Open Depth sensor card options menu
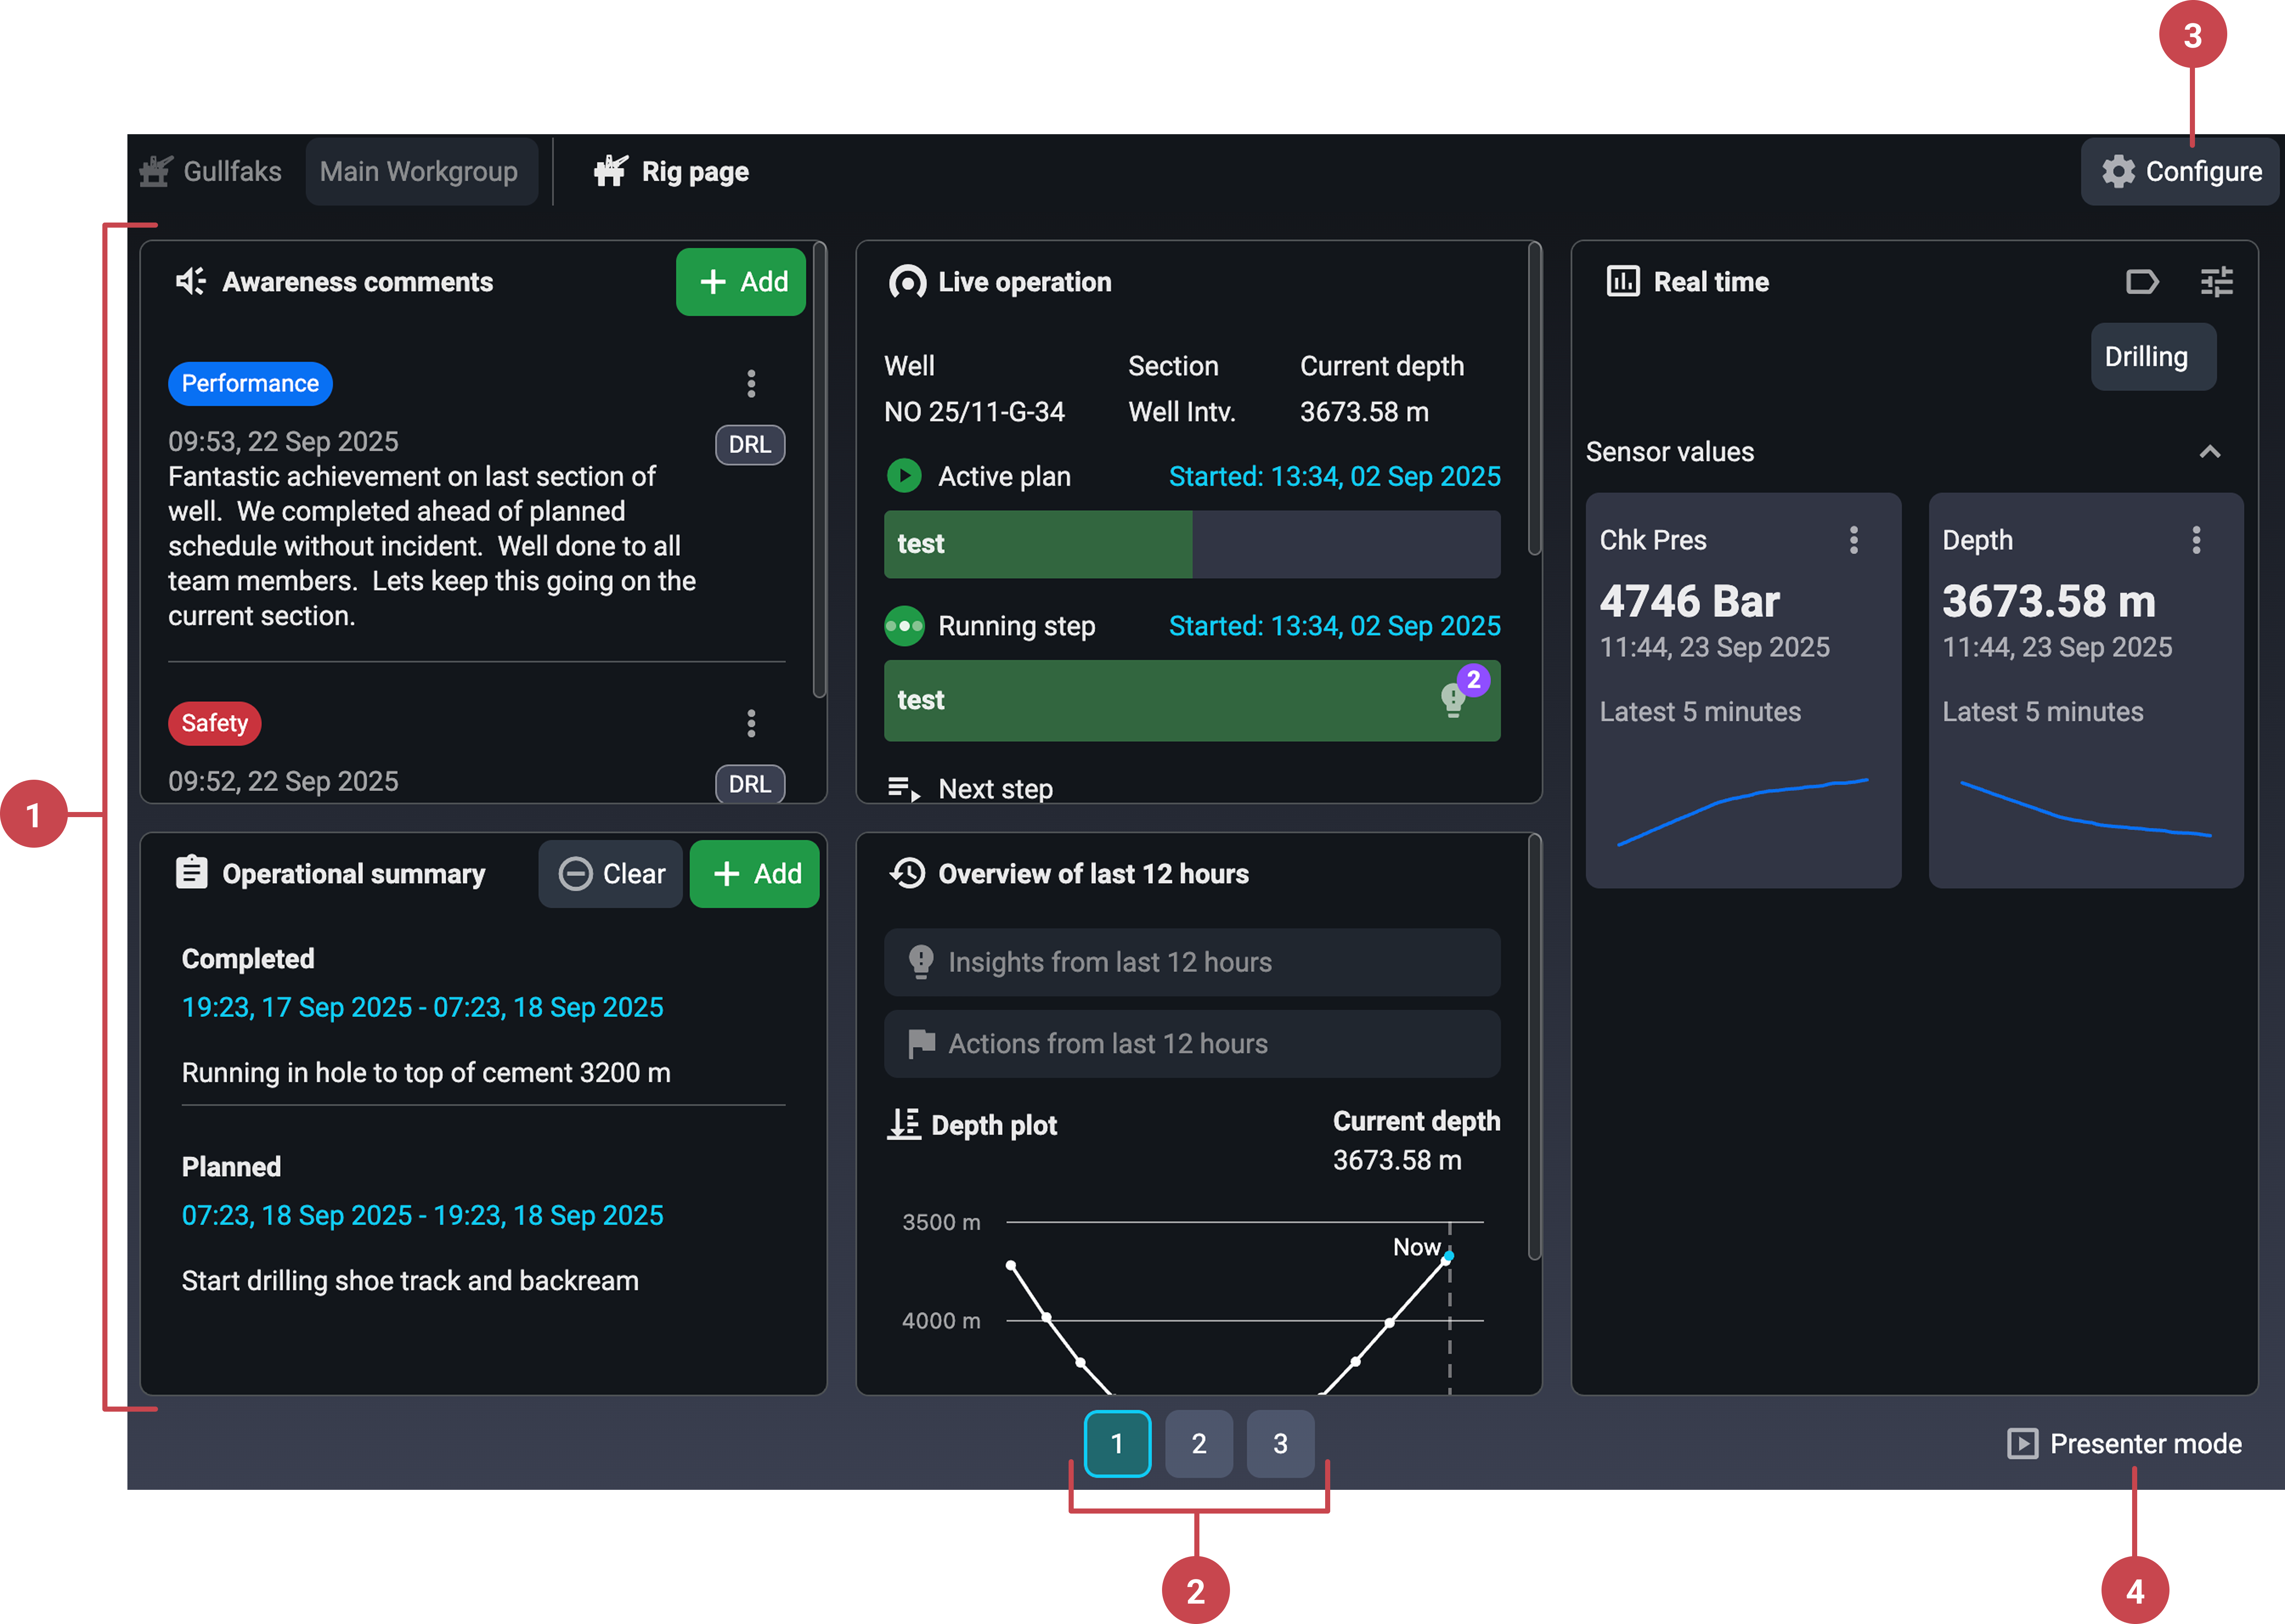This screenshot has height=1624, width=2285. click(2196, 540)
